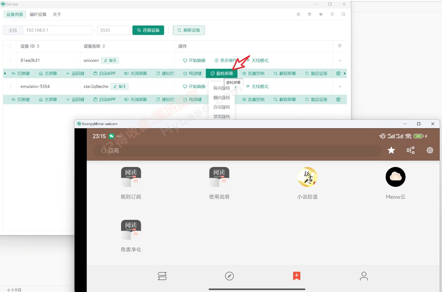Click the eye visibility icon in the titlebar
This screenshot has height=292, width=442.
click(321, 14)
